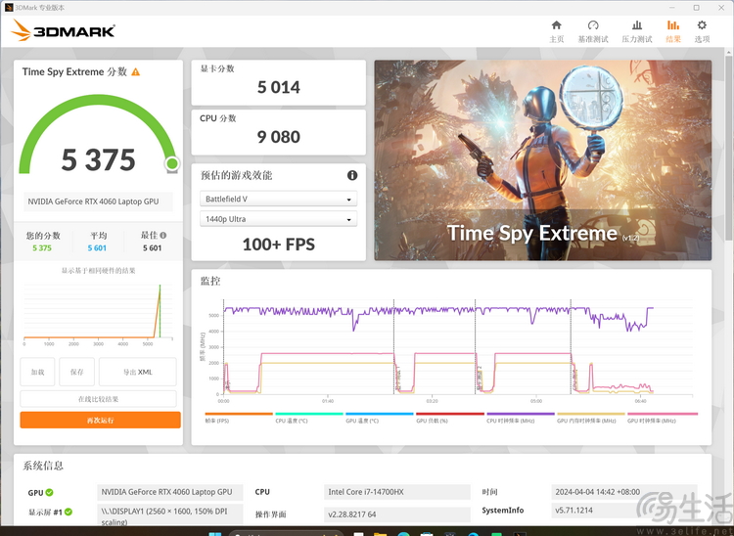
Task: Toggle the 帧率 (FPS) legend line
Action: (238, 416)
